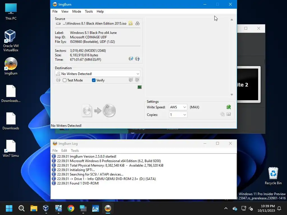
Task: Open the notification bell in the taskbar
Action: (x=279, y=208)
